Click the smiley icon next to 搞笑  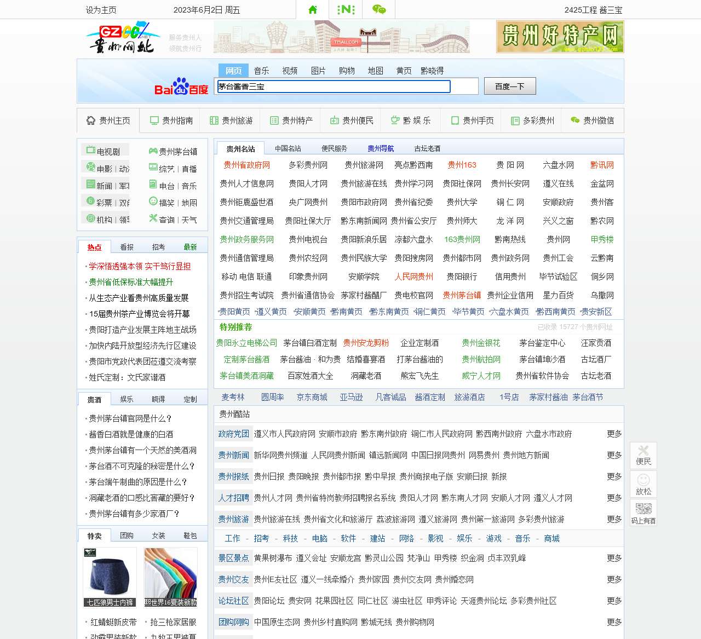(153, 202)
